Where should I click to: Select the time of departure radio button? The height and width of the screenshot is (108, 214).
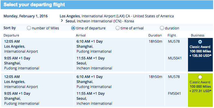click(x=73, y=28)
